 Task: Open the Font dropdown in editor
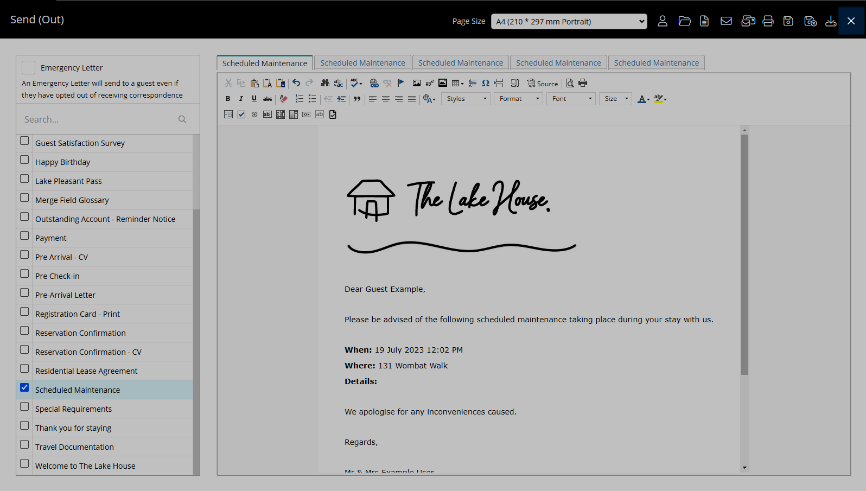572,99
